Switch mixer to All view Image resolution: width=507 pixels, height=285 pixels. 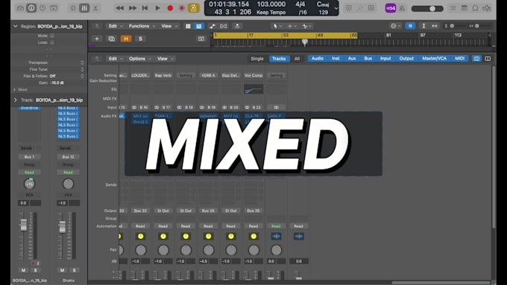297,59
